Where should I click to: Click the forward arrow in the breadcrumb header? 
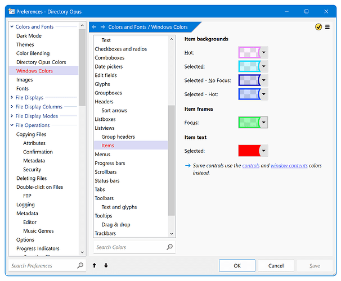coord(102,26)
